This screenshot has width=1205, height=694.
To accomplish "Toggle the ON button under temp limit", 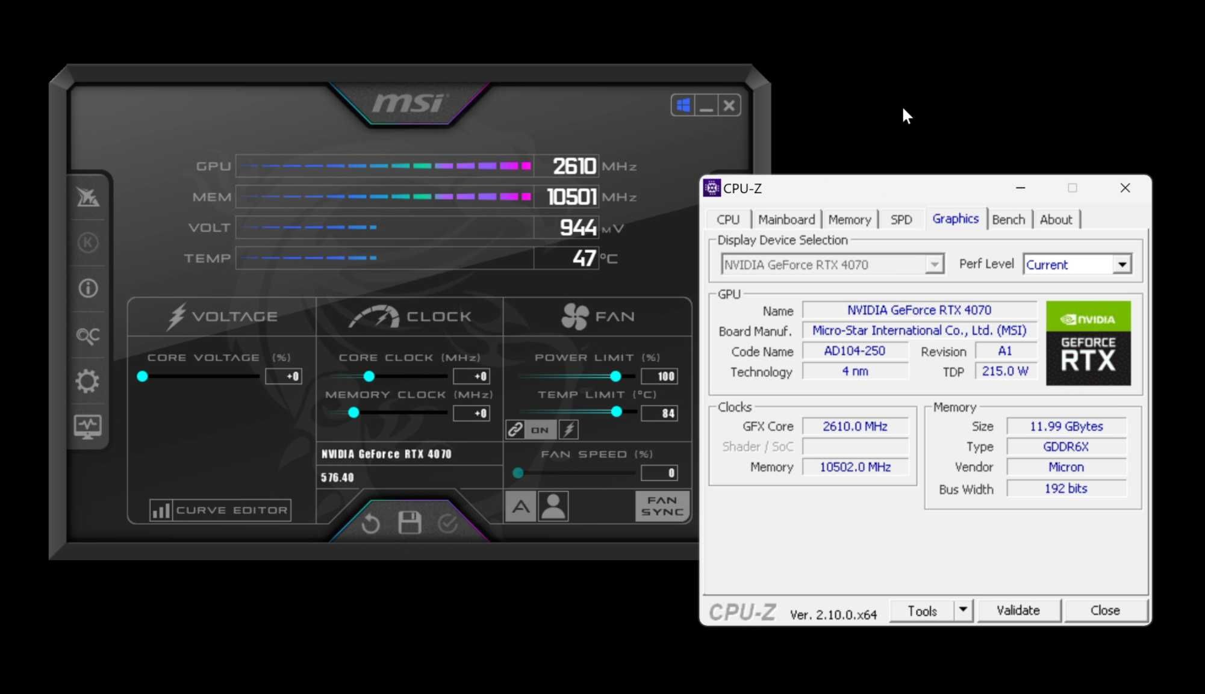I will pyautogui.click(x=540, y=430).
